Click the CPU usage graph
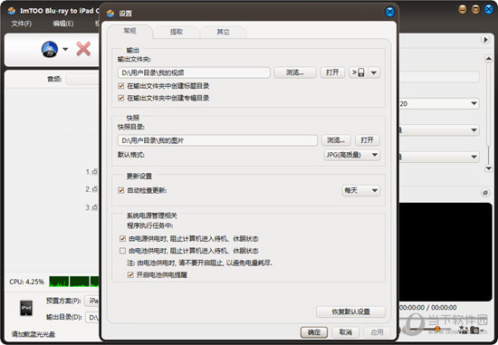The height and width of the screenshot is (345, 498). (x=74, y=282)
